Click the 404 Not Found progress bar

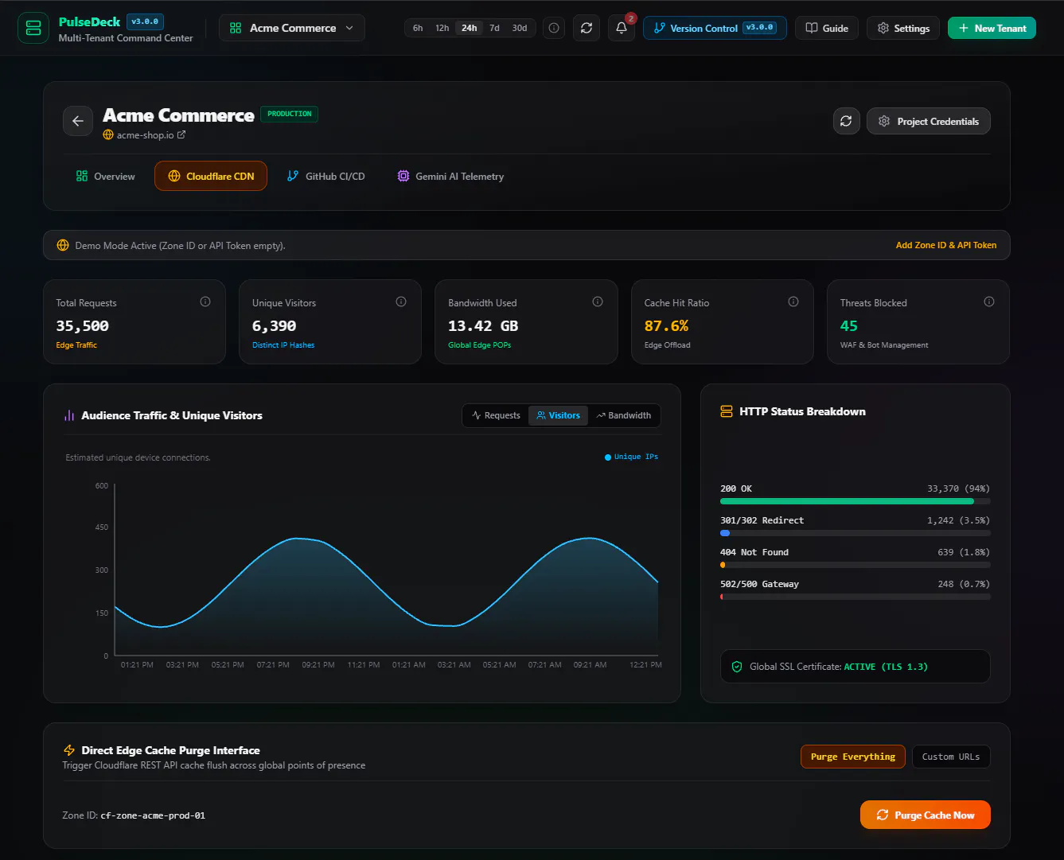pyautogui.click(x=855, y=565)
